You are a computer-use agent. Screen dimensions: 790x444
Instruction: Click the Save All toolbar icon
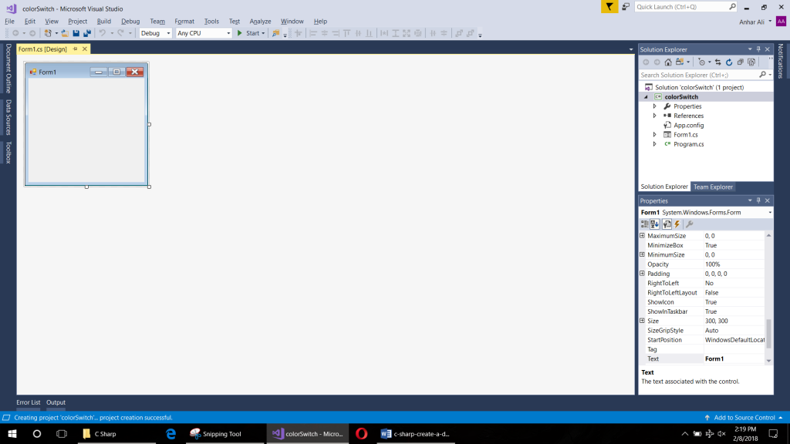(x=87, y=32)
